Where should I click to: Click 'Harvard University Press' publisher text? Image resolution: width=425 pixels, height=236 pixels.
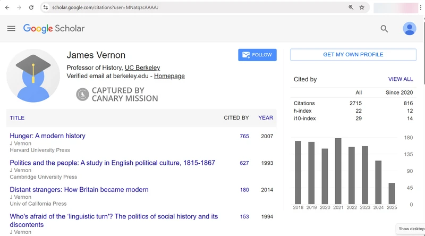point(40,150)
